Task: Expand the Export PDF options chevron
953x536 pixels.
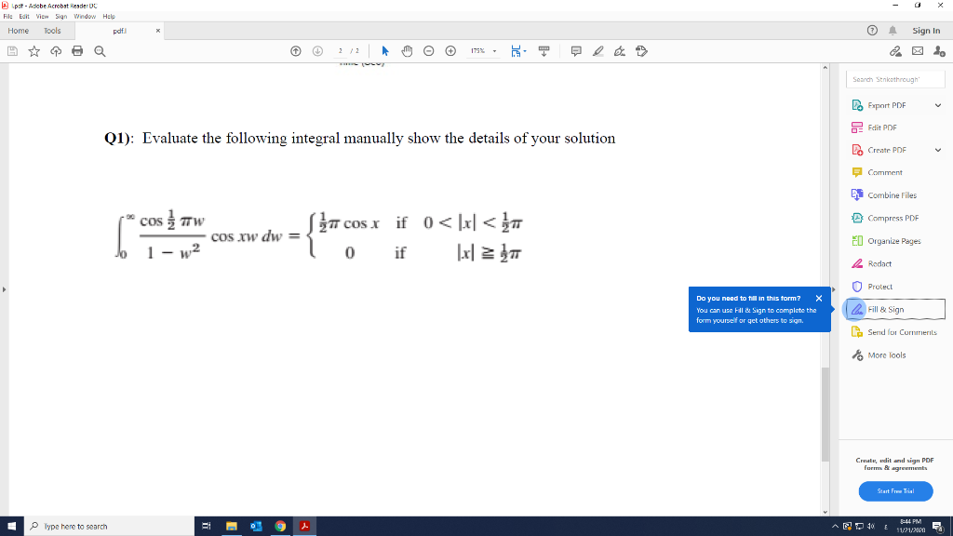Action: (937, 104)
